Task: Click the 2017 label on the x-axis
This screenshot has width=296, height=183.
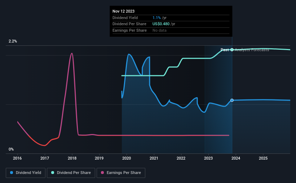Action: [x=45, y=158]
